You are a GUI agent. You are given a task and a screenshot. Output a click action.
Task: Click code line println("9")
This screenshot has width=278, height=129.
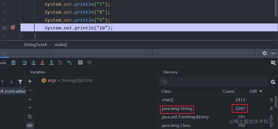coord(77,20)
